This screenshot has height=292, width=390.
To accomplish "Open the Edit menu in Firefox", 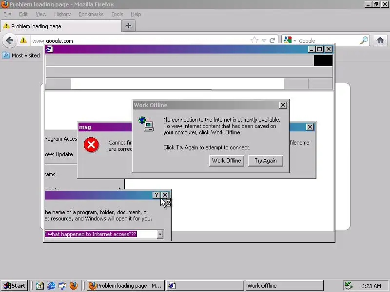I will [x=23, y=14].
